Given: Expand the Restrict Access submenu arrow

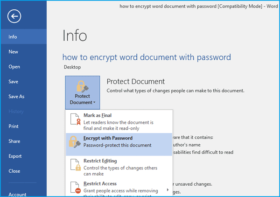Looking at the screenshot, I should (x=168, y=190).
